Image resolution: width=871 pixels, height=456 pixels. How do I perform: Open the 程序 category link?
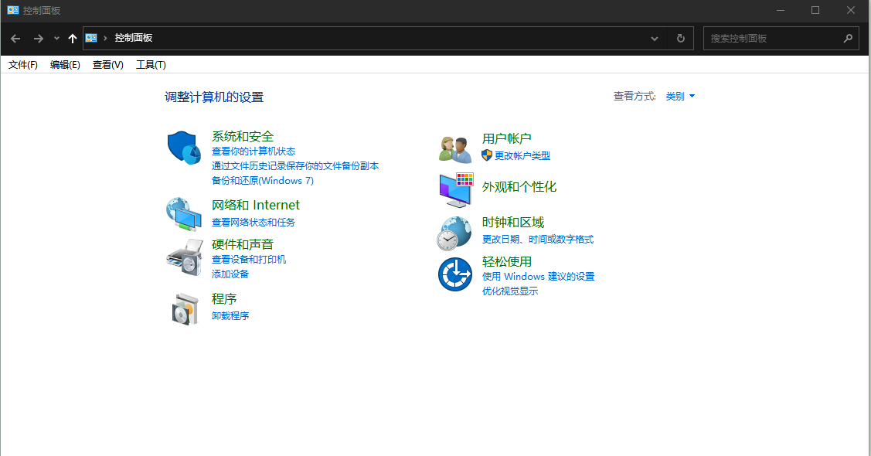point(224,299)
